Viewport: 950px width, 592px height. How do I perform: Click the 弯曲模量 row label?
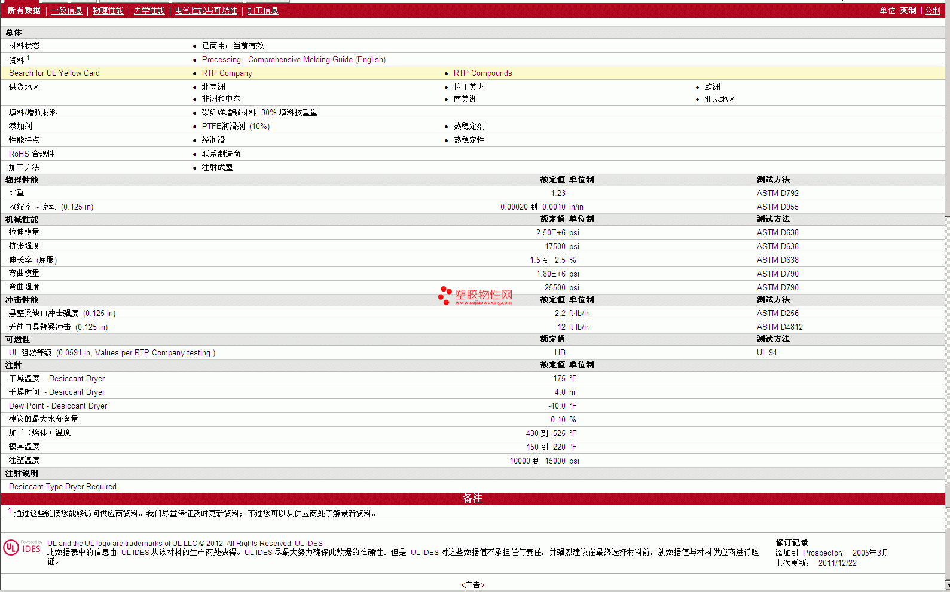point(25,274)
